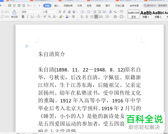The image size is (168, 134).
Task: Align text left
Action: click(82, 17)
